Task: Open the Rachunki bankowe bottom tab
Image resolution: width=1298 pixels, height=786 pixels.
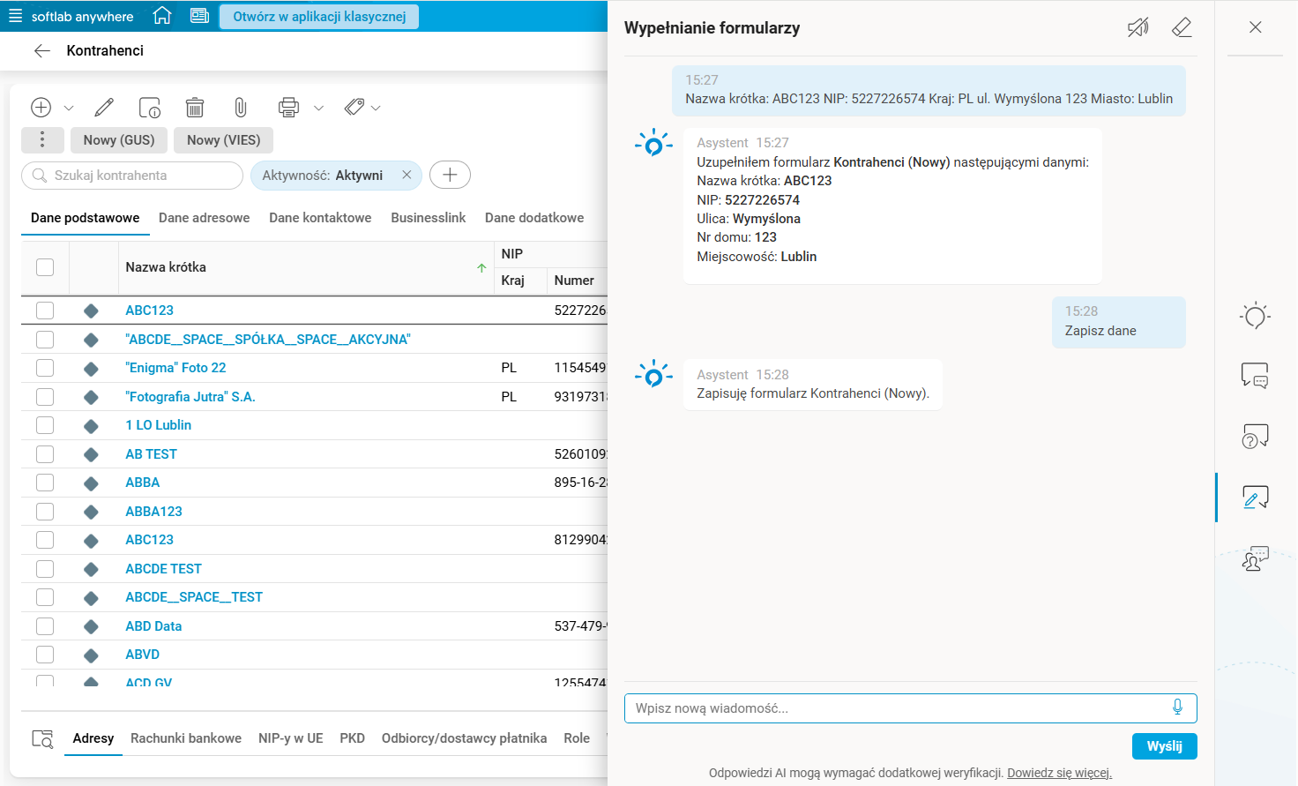Action: pyautogui.click(x=186, y=738)
